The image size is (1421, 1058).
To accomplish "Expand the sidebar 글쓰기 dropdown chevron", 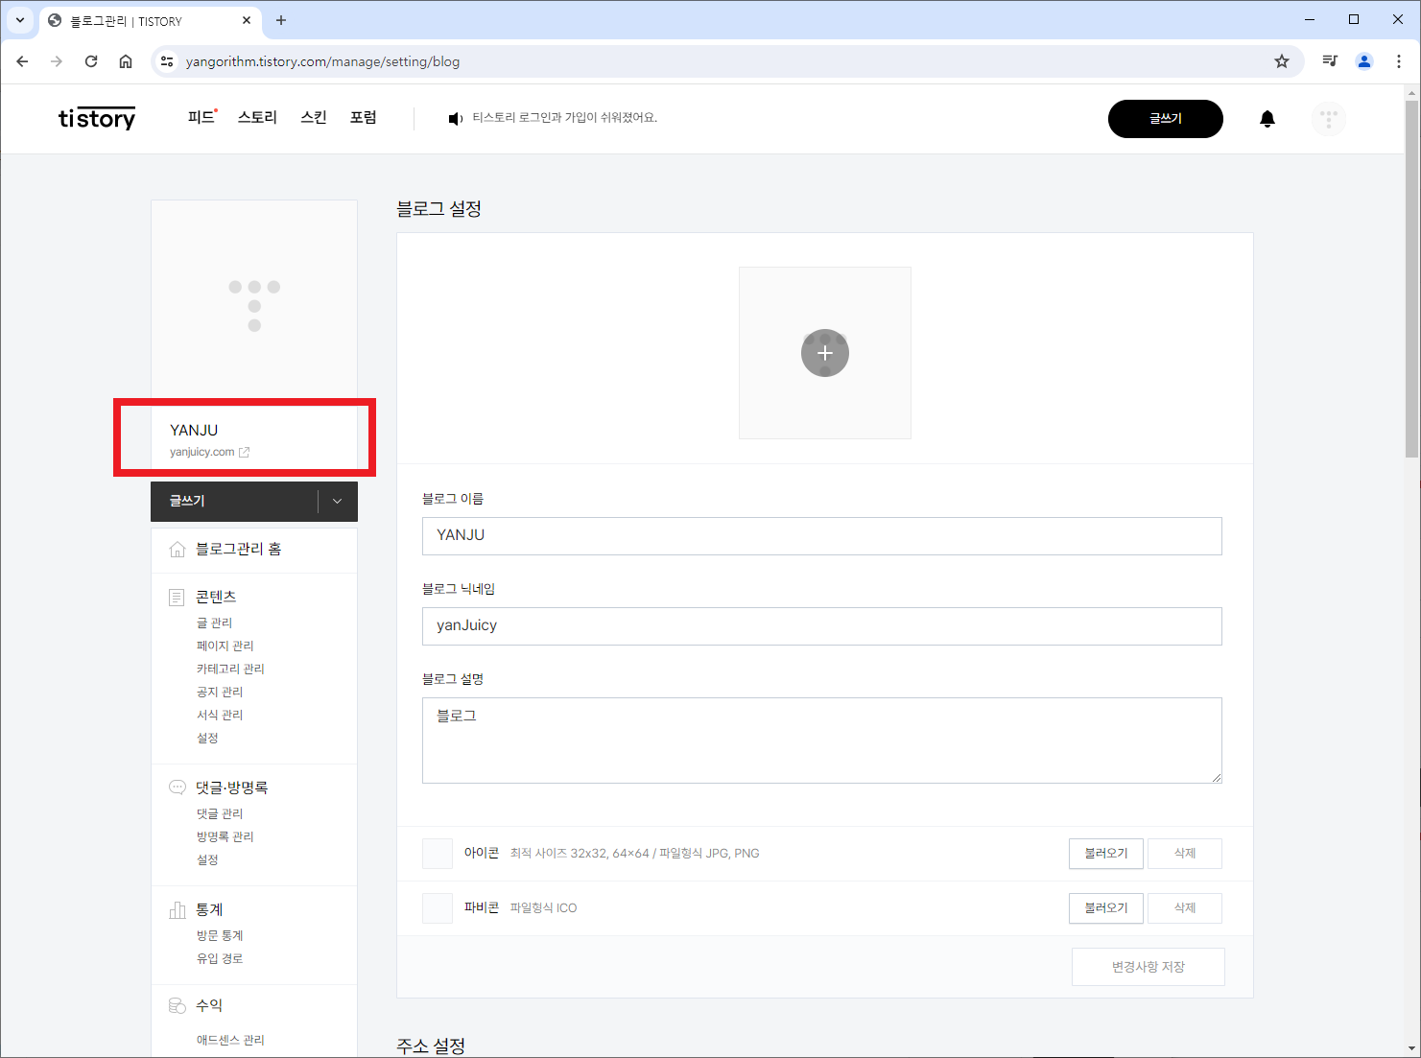I will click(337, 502).
